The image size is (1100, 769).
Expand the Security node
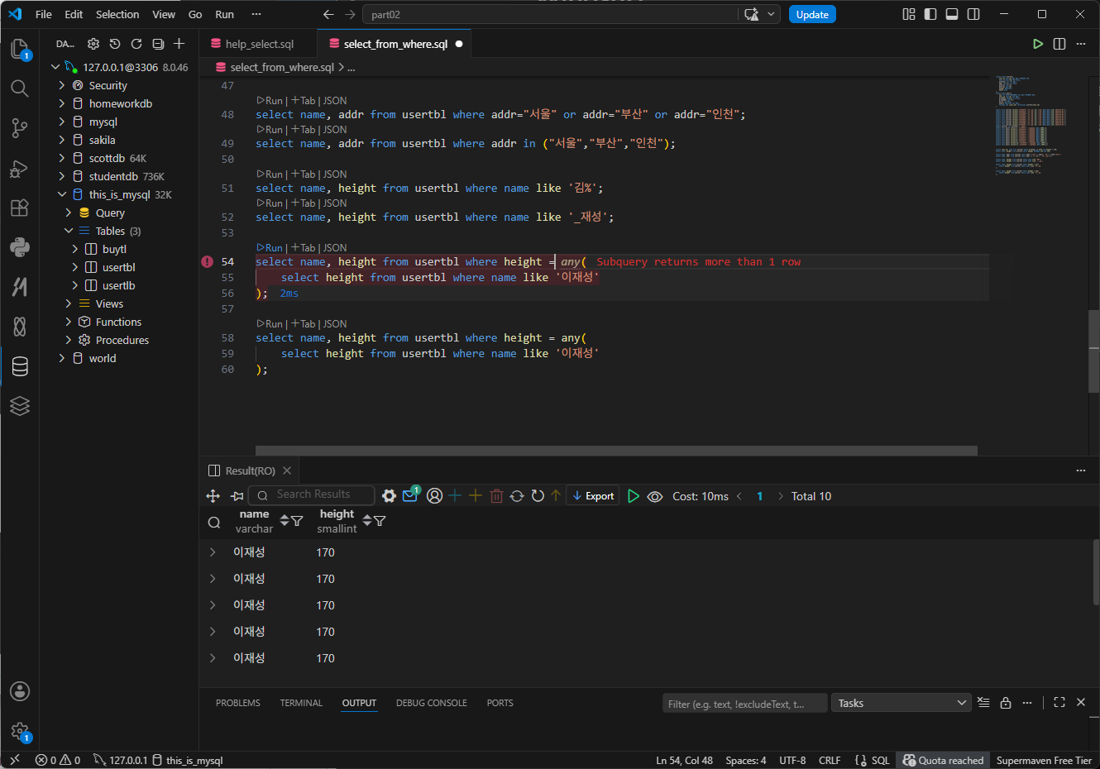62,85
